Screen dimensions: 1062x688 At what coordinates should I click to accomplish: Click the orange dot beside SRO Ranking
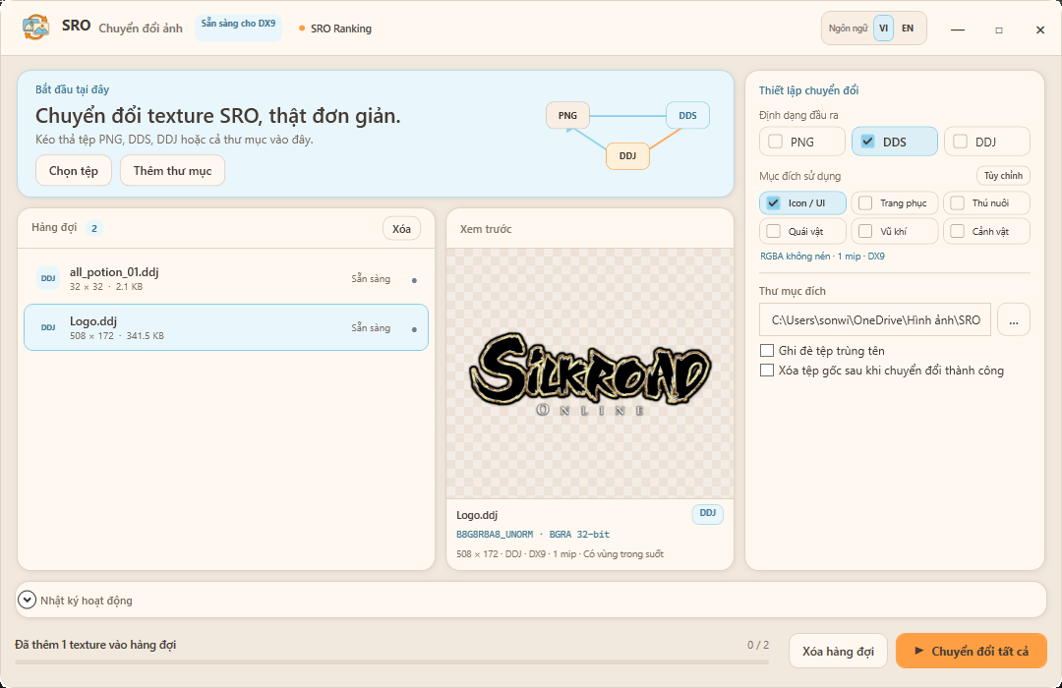302,29
